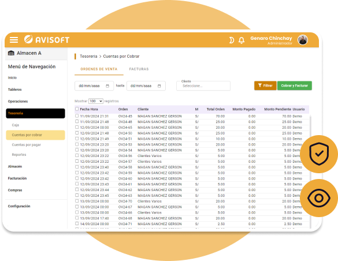Switch to the Ordenes de Venta tab
The image size is (338, 261).
pos(99,69)
